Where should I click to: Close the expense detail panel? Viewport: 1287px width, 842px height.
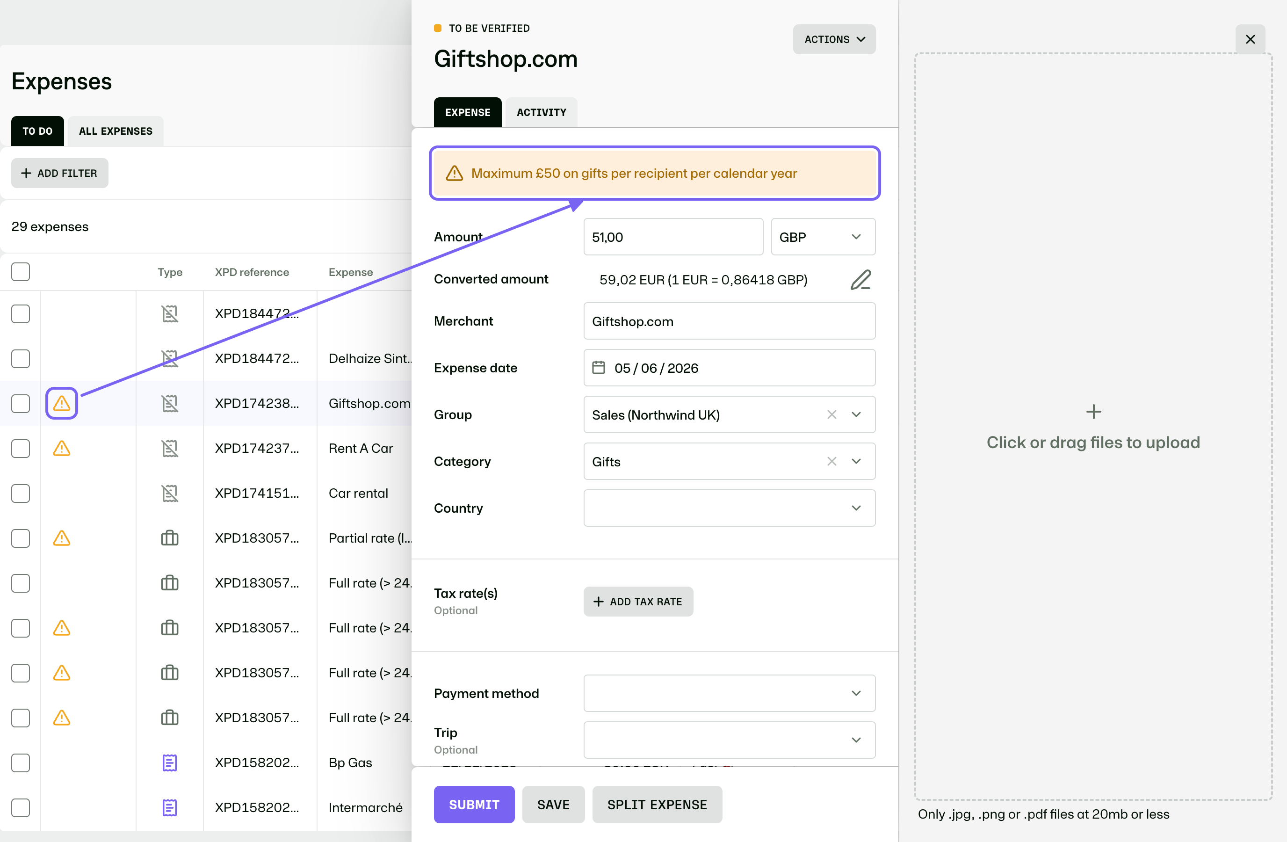[1250, 39]
